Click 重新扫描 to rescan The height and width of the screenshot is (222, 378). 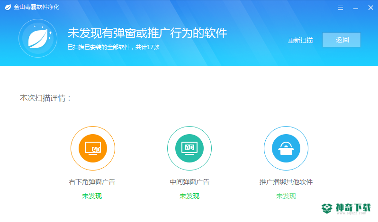300,40
